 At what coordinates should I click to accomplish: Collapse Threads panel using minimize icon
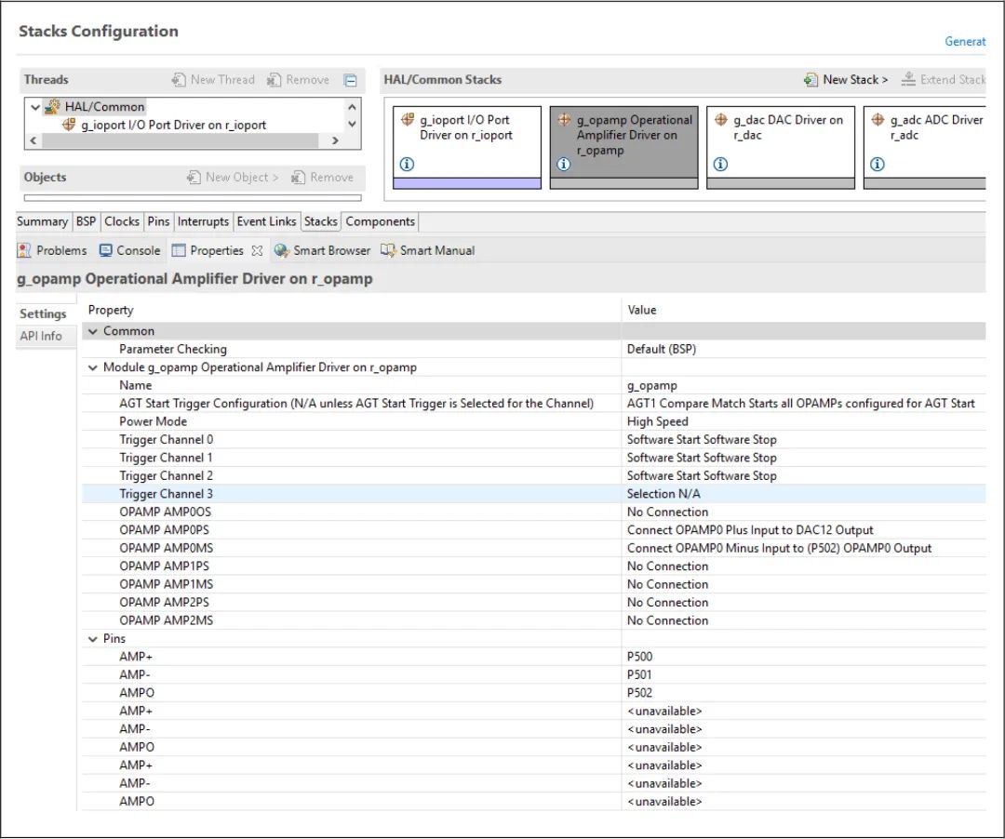click(350, 80)
